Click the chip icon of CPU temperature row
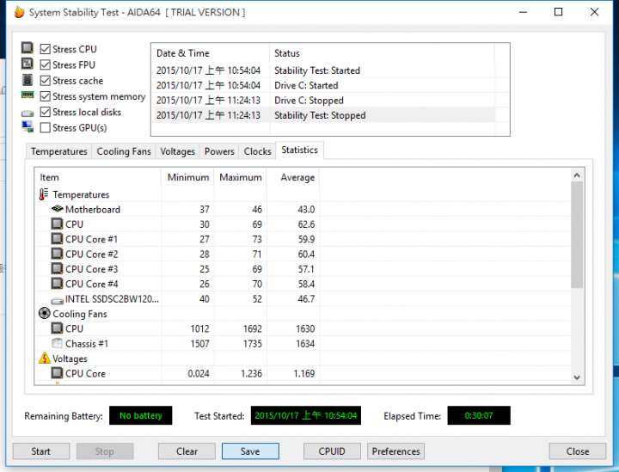Screen dimensions: 619x472 (57, 224)
